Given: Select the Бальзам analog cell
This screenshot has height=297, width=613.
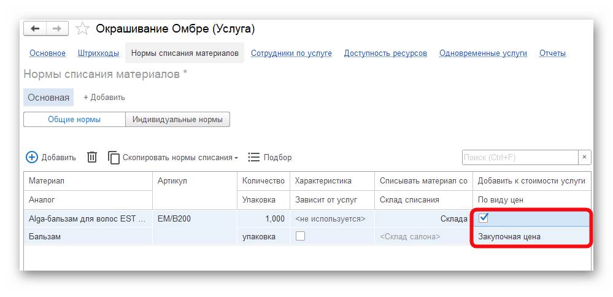Looking at the screenshot, I should coord(88,236).
